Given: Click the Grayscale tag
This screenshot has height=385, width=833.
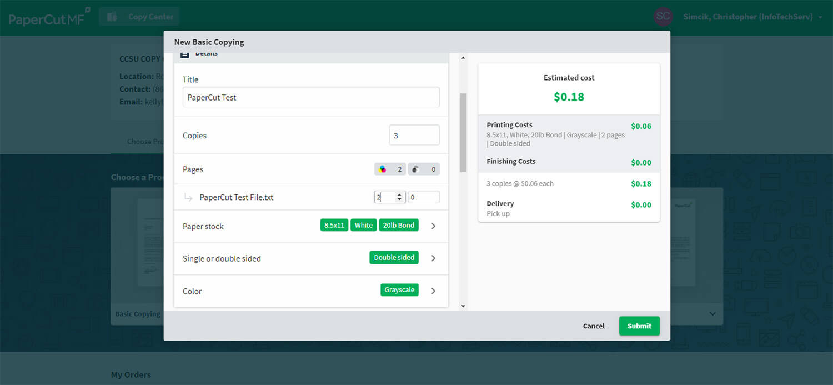Looking at the screenshot, I should pyautogui.click(x=399, y=290).
